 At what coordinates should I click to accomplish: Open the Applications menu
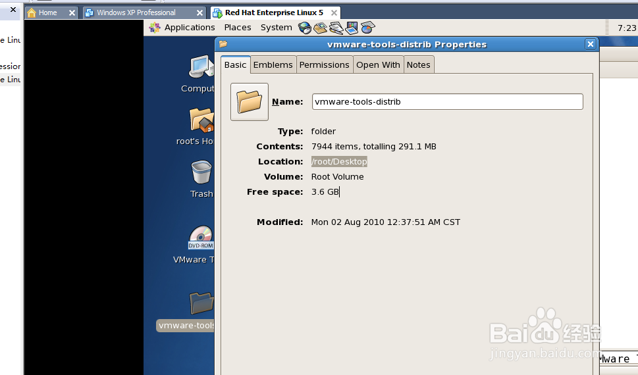pyautogui.click(x=189, y=28)
